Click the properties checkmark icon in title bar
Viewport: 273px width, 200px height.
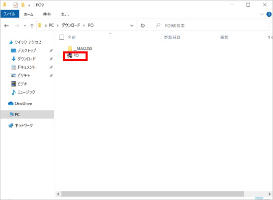15,5
